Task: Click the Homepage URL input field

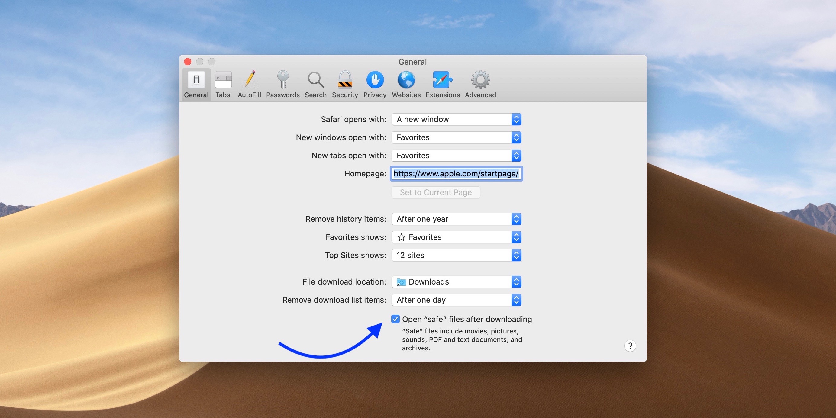Action: click(x=457, y=173)
